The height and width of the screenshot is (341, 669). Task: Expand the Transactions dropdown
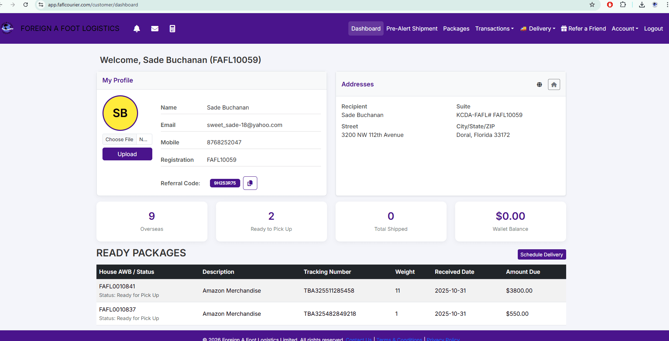[495, 28]
